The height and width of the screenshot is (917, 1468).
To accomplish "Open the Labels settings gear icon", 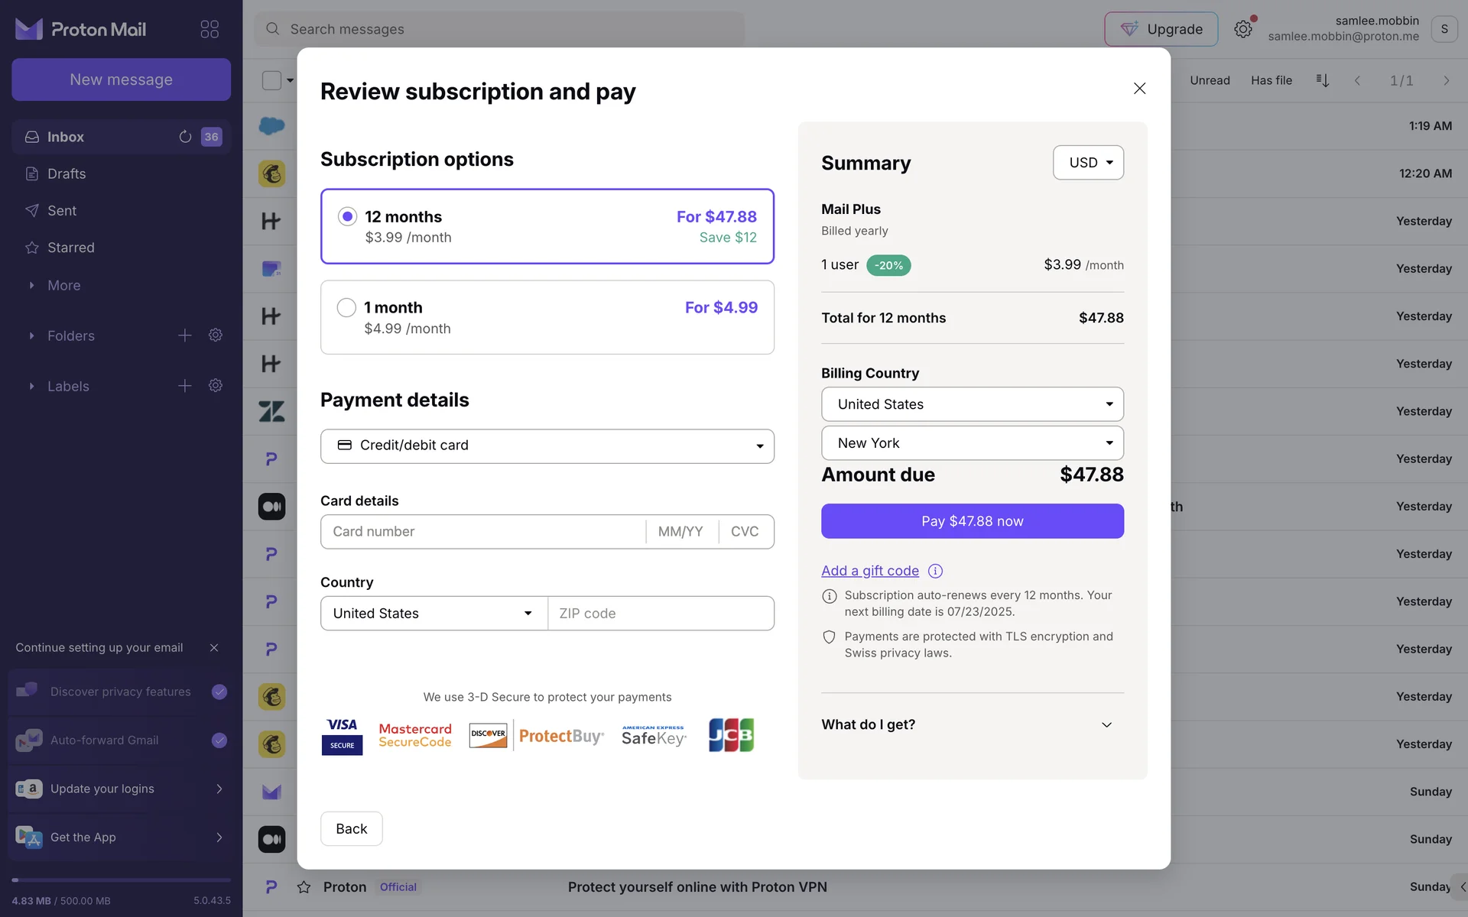I will 216,386.
